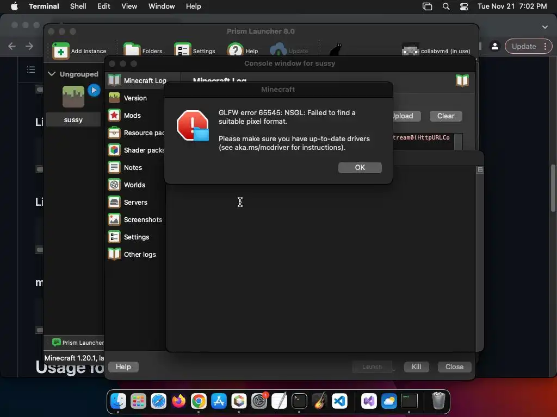
Task: Open the Shell menu in menu bar
Action: tap(78, 6)
